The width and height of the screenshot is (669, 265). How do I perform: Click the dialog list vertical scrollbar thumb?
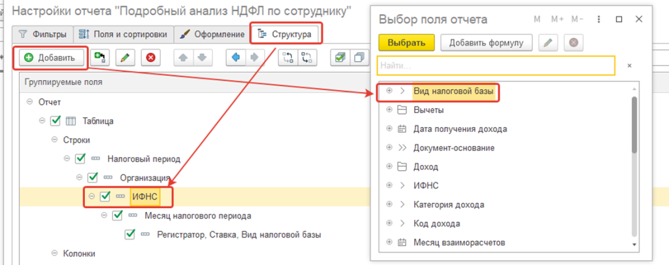[634, 125]
